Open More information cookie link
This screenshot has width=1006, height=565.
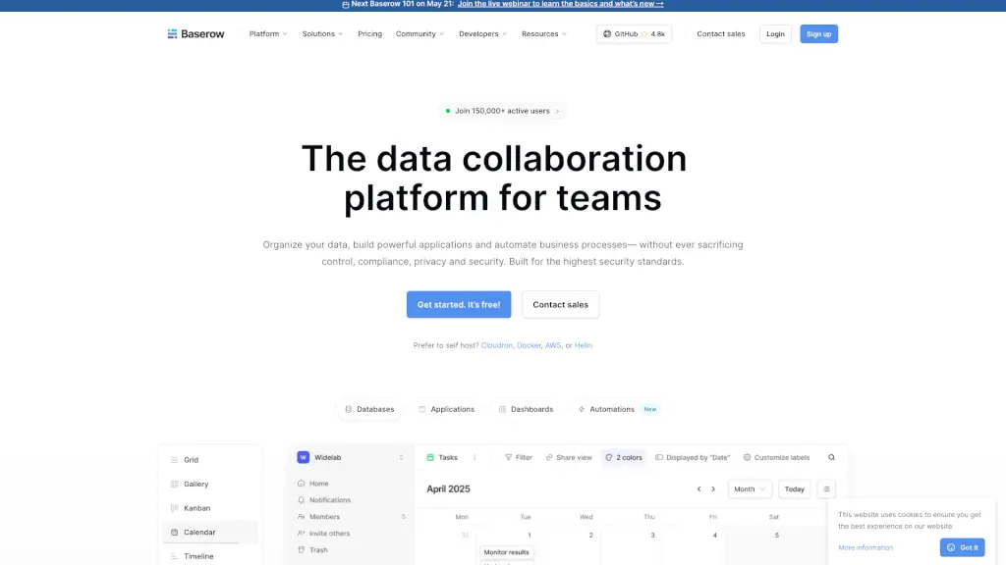click(x=866, y=547)
